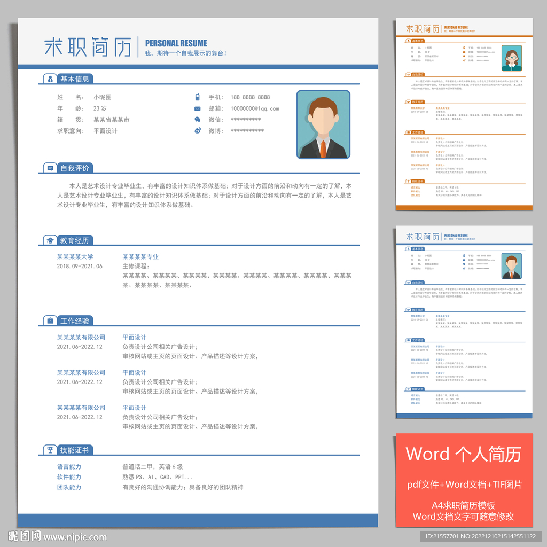
Task: Click the chat icon beside 自我评价
Action: click(x=50, y=168)
